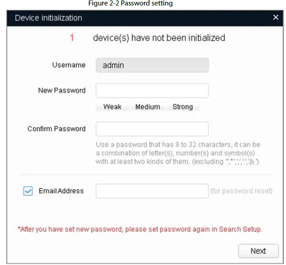Click the password requirements hint text

click(178, 153)
